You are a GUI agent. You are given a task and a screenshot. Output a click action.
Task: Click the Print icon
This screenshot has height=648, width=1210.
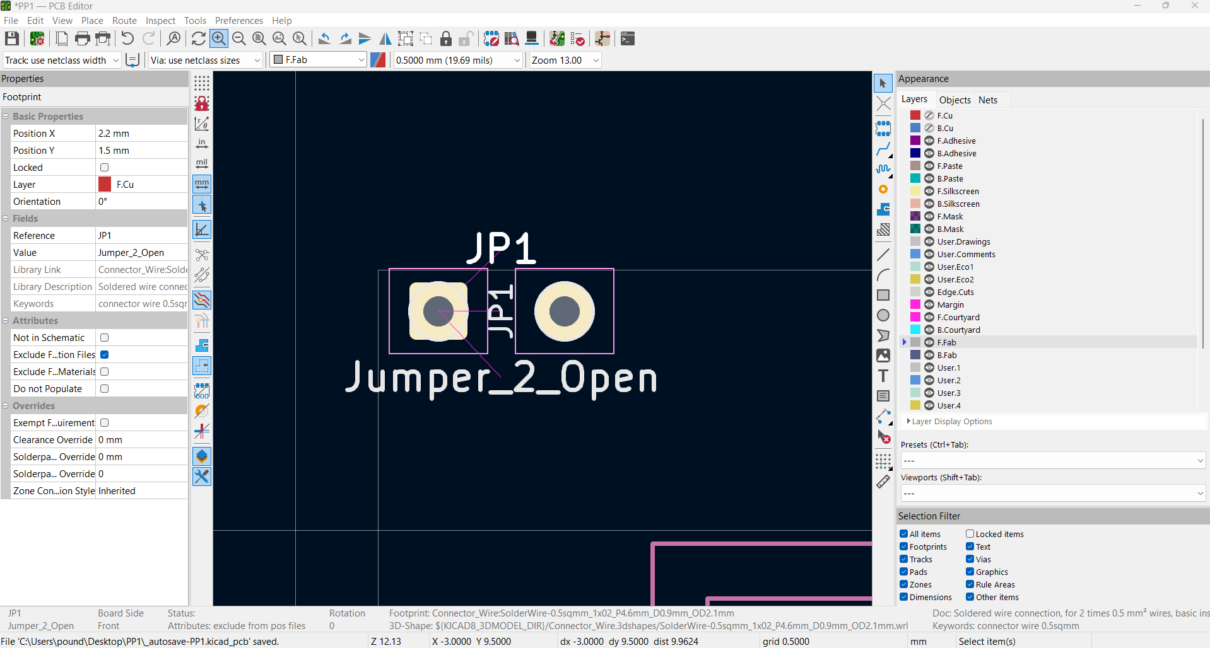pyautogui.click(x=82, y=39)
